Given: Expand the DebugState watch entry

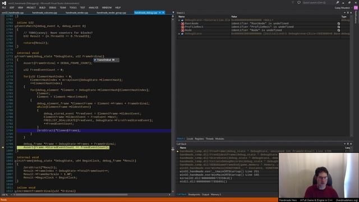Looking at the screenshot, I should [x=179, y=34].
